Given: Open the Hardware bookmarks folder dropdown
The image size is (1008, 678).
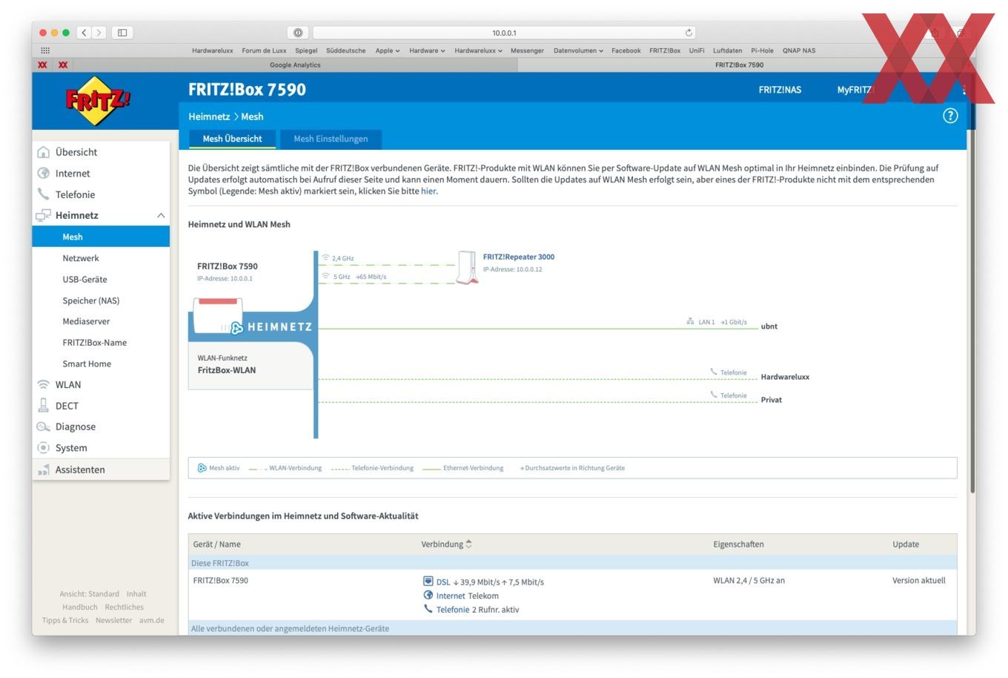Looking at the screenshot, I should 427,50.
